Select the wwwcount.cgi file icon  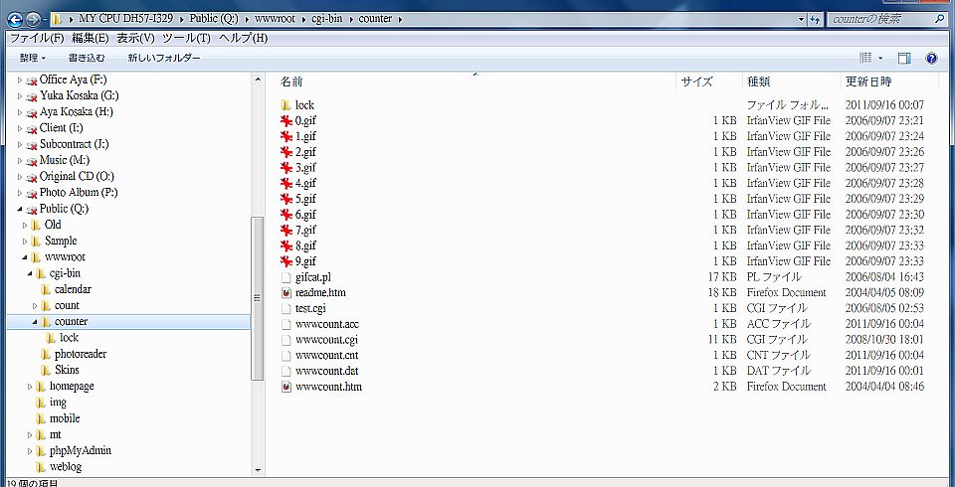tap(286, 340)
